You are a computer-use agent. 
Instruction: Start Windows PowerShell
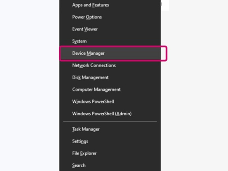coord(110,101)
